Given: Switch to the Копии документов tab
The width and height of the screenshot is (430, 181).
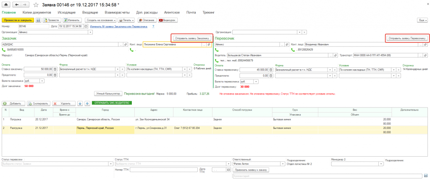Looking at the screenshot, I should point(37,13).
